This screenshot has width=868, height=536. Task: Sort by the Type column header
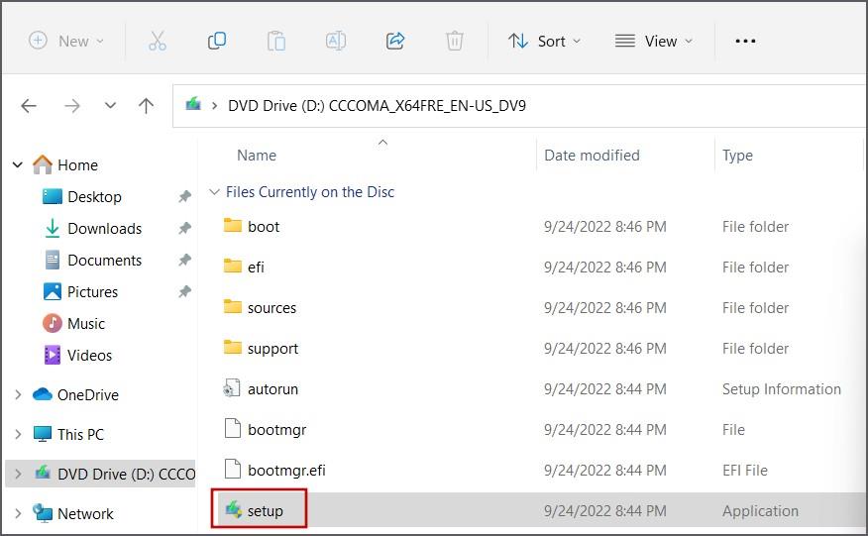click(737, 156)
